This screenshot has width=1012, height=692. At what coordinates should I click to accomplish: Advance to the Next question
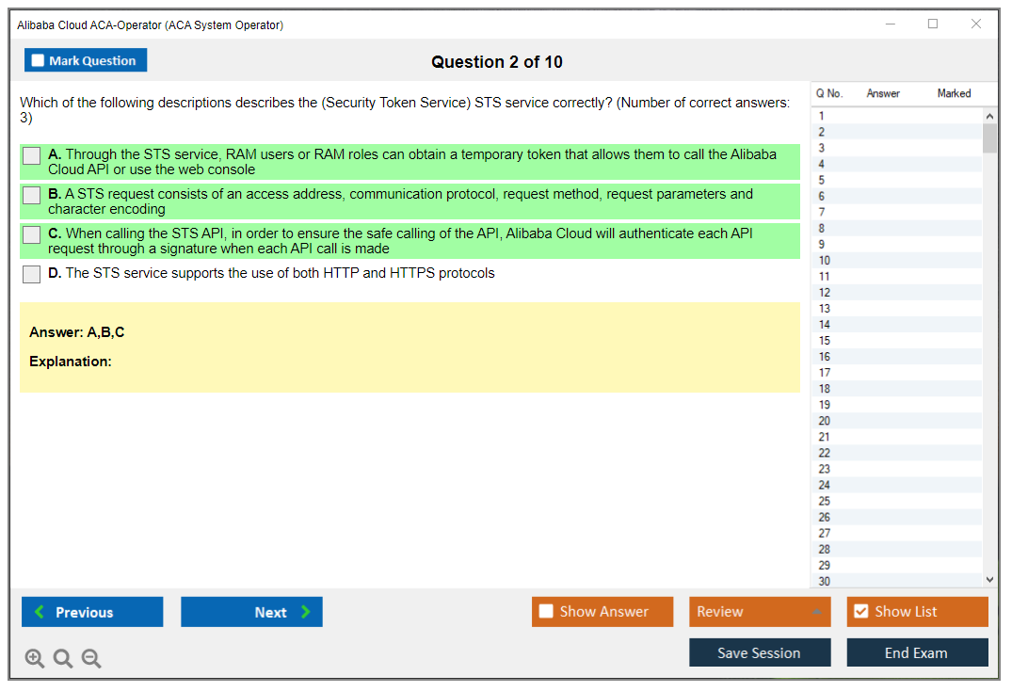coord(251,612)
